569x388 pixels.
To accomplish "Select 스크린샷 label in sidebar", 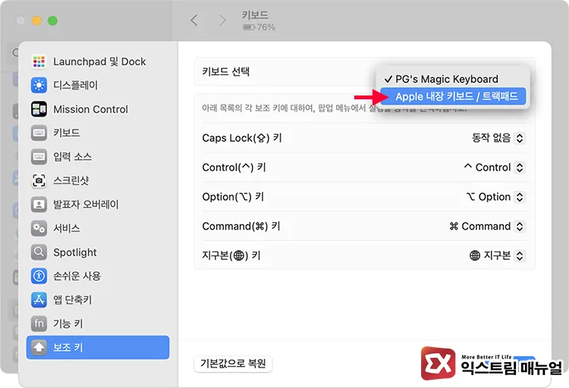I will point(71,180).
